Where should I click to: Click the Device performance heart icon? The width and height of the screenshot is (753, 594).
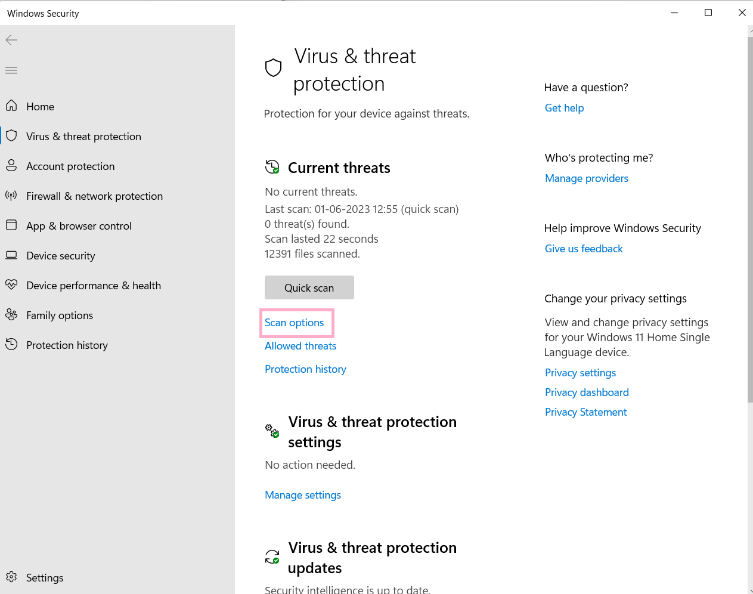tap(11, 285)
